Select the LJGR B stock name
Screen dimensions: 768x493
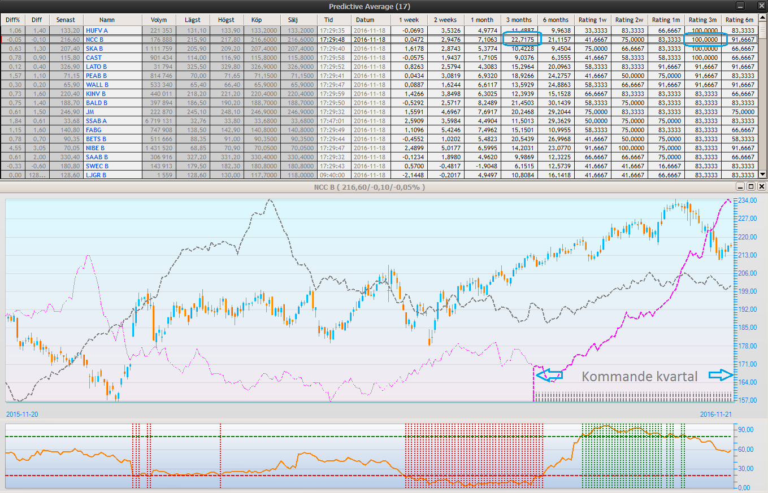(96, 175)
